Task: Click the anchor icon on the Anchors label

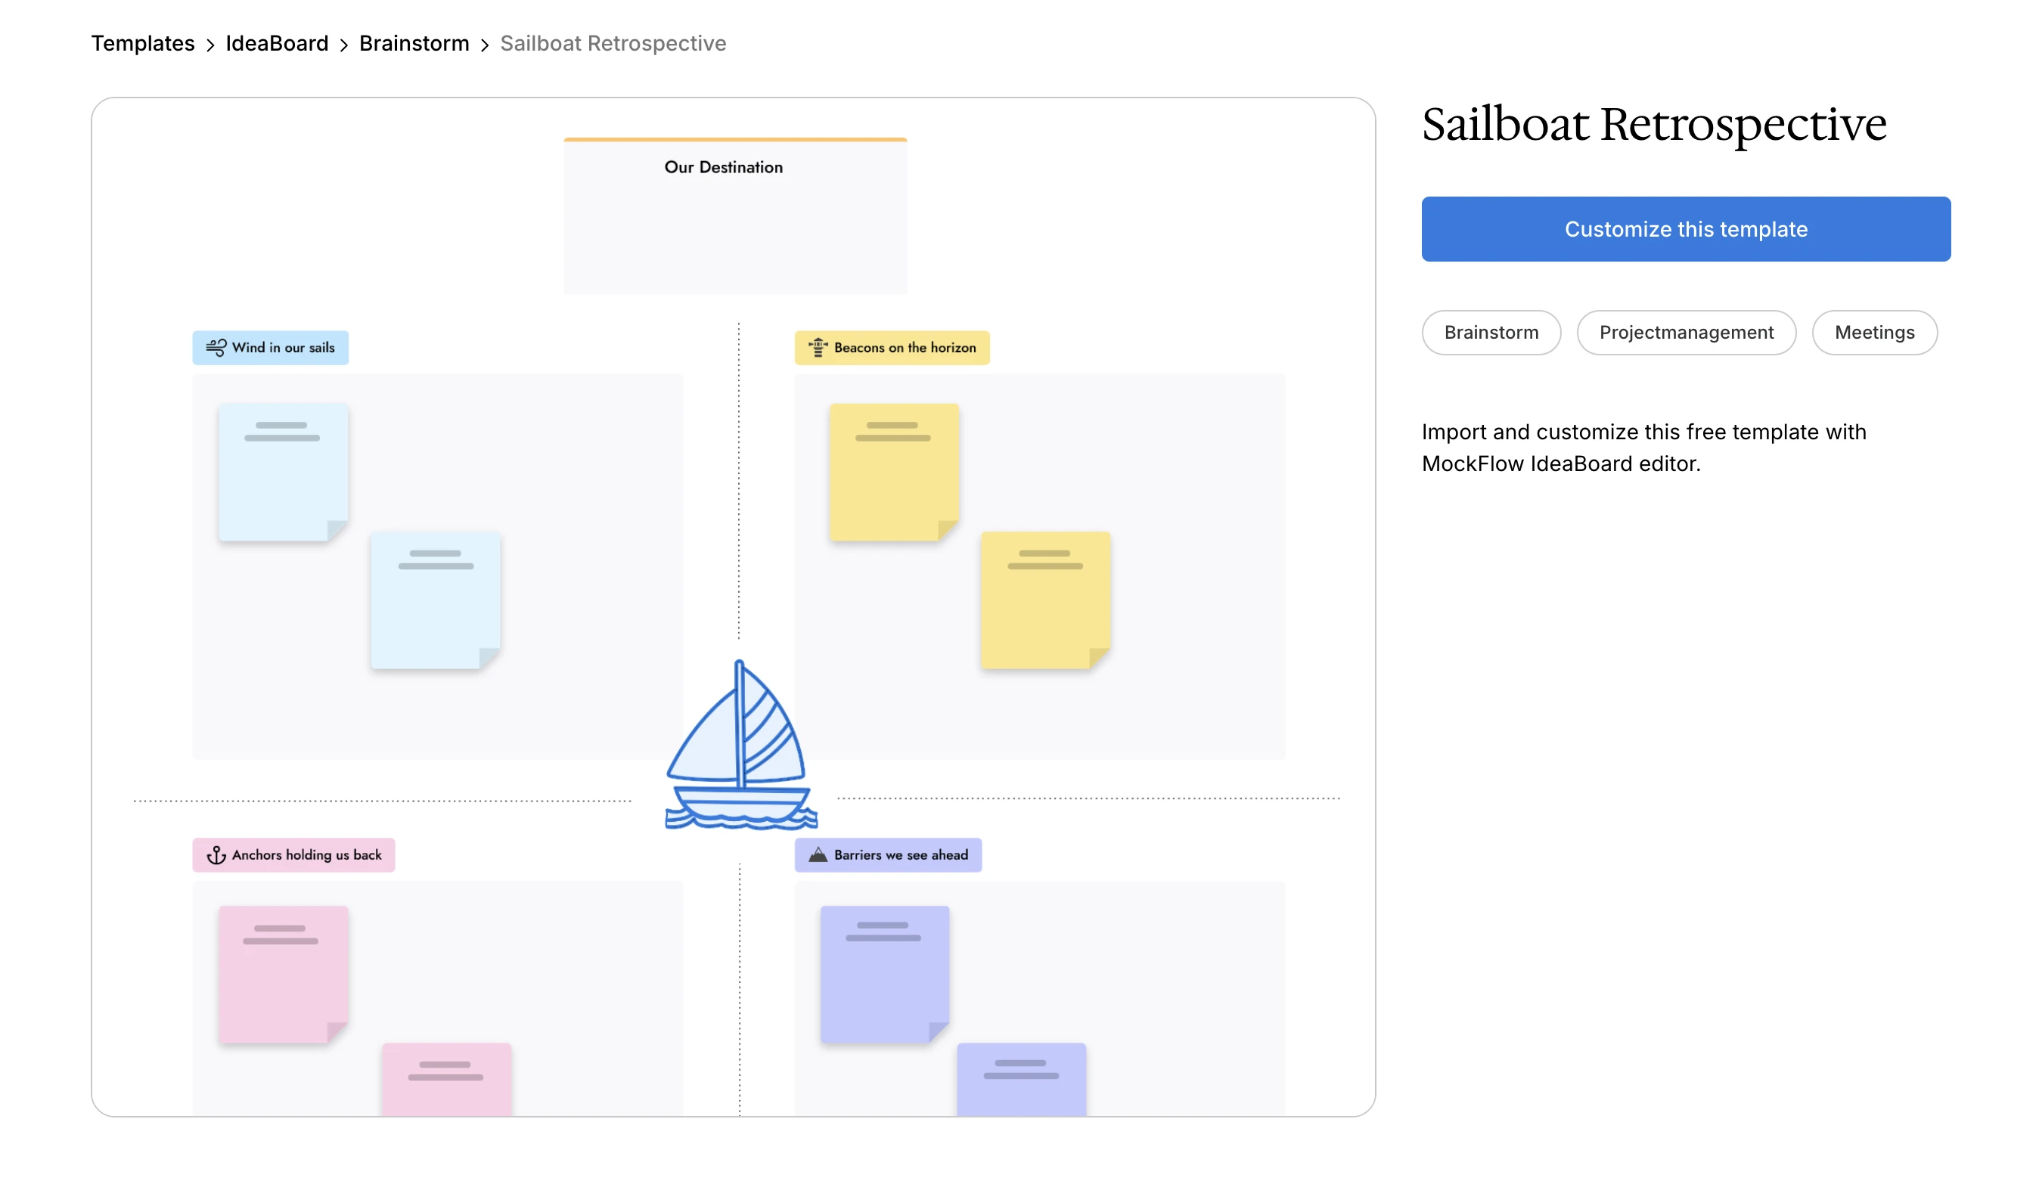Action: [216, 855]
